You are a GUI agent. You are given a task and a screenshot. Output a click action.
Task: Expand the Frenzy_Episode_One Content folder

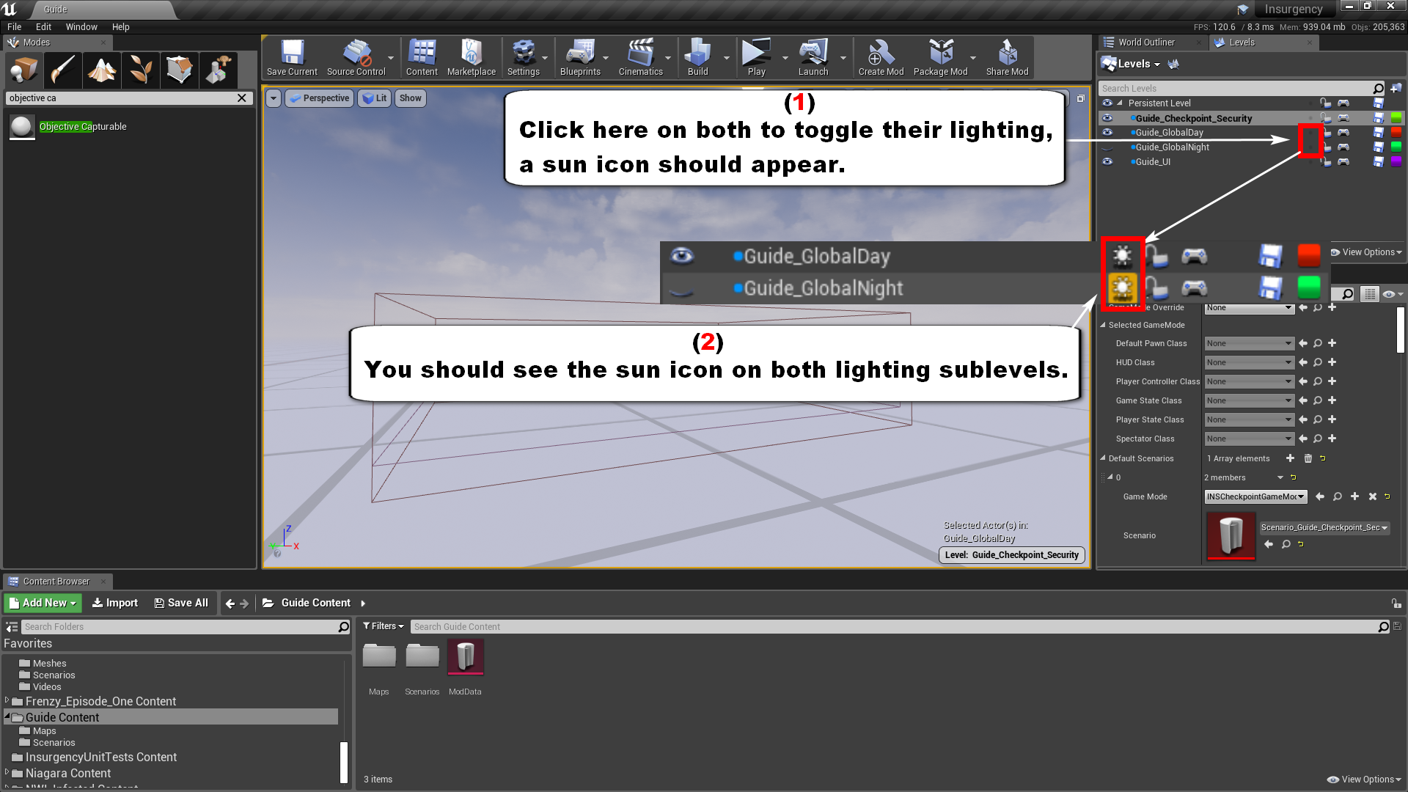click(x=7, y=701)
